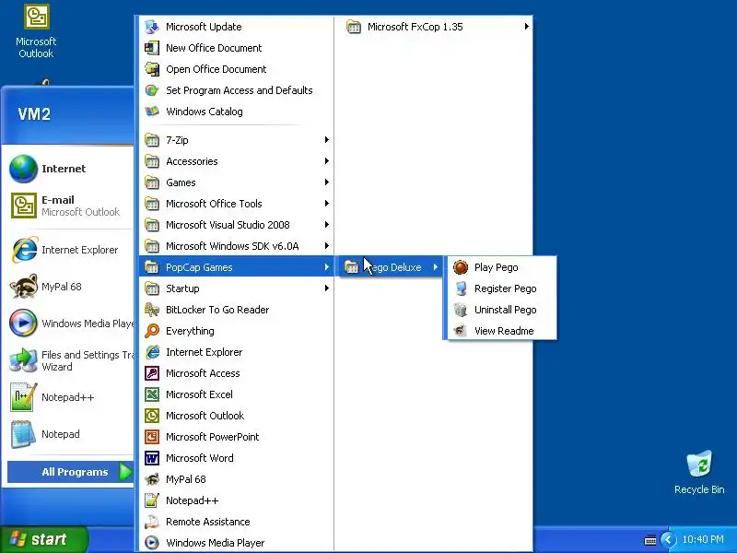This screenshot has width=737, height=553.
Task: Click the Microsoft Excel icon
Action: 152,394
